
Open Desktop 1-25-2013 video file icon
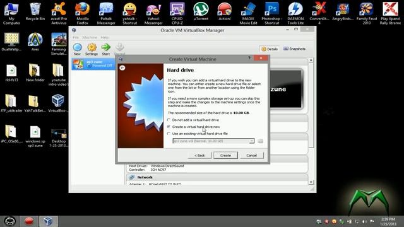pos(59,138)
